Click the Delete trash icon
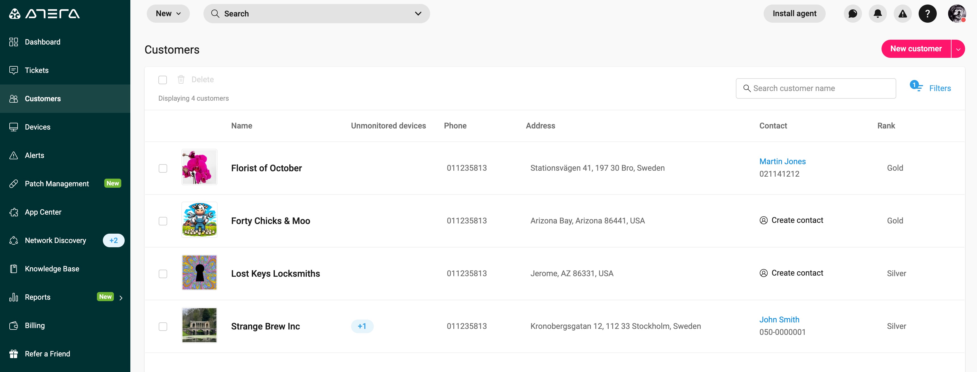Image resolution: width=977 pixels, height=372 pixels. tap(181, 79)
